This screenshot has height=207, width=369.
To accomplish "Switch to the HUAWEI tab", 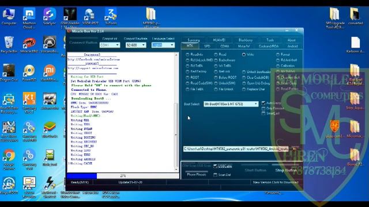I will click(219, 40).
